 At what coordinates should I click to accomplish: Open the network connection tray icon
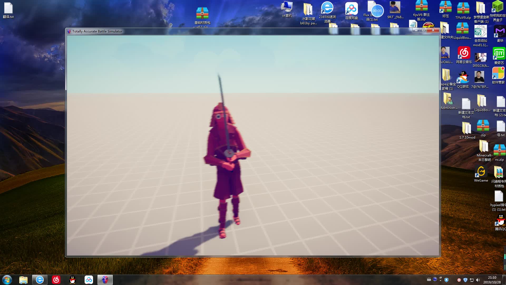click(472, 280)
